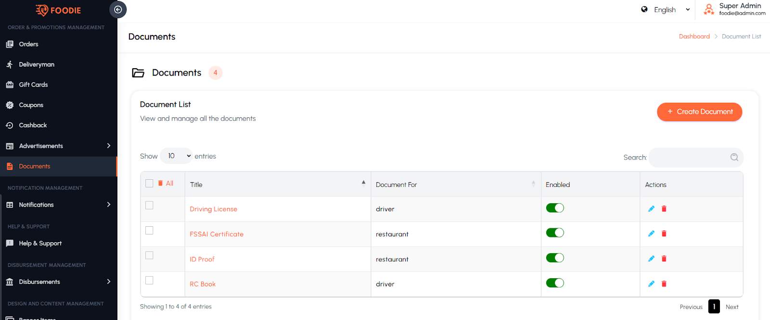Open the entries per page dropdown

(176, 156)
